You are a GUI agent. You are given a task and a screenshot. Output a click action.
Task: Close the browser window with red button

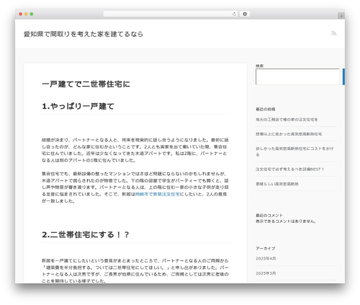21,14
